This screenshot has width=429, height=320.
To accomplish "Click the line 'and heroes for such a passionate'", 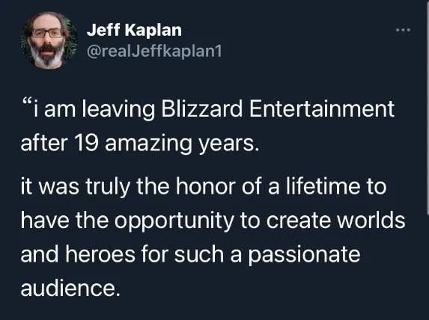I will [190, 255].
